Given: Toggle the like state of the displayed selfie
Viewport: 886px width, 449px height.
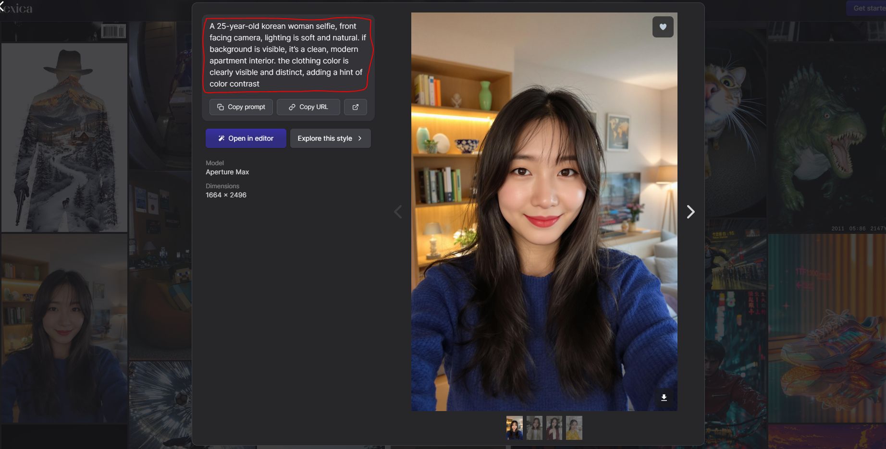Looking at the screenshot, I should [663, 27].
